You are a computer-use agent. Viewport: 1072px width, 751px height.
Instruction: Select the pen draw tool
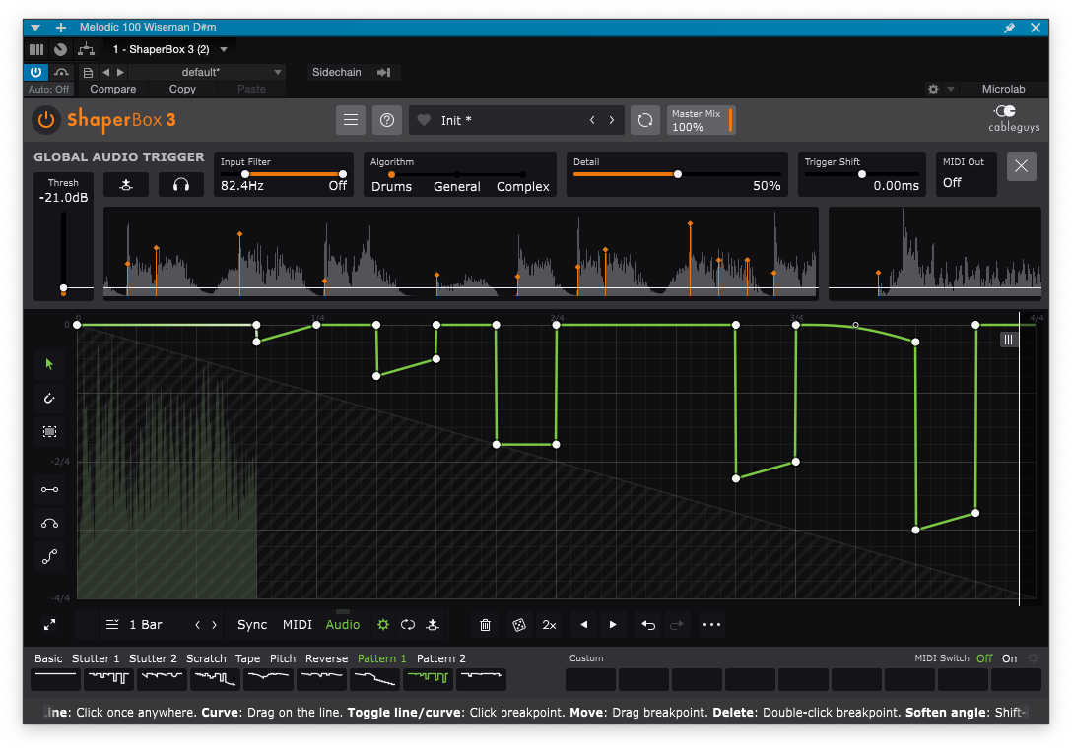point(49,398)
